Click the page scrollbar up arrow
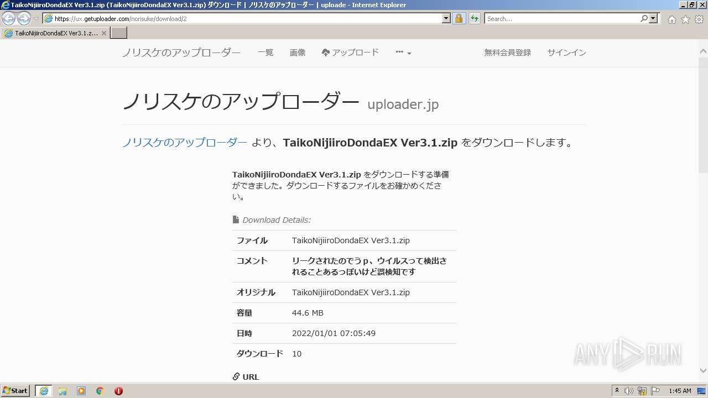 (703, 50)
